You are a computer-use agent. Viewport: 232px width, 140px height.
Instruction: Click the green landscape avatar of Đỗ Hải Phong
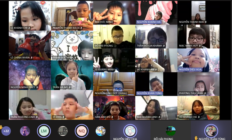coord(170,131)
